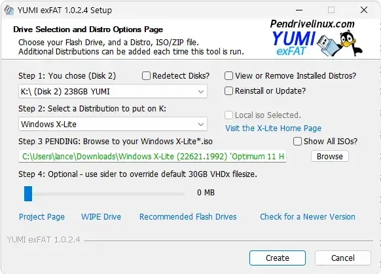Screen dimensions: 381x274
Task: Tick the Redetect Disks checkbox
Action: pyautogui.click(x=146, y=75)
